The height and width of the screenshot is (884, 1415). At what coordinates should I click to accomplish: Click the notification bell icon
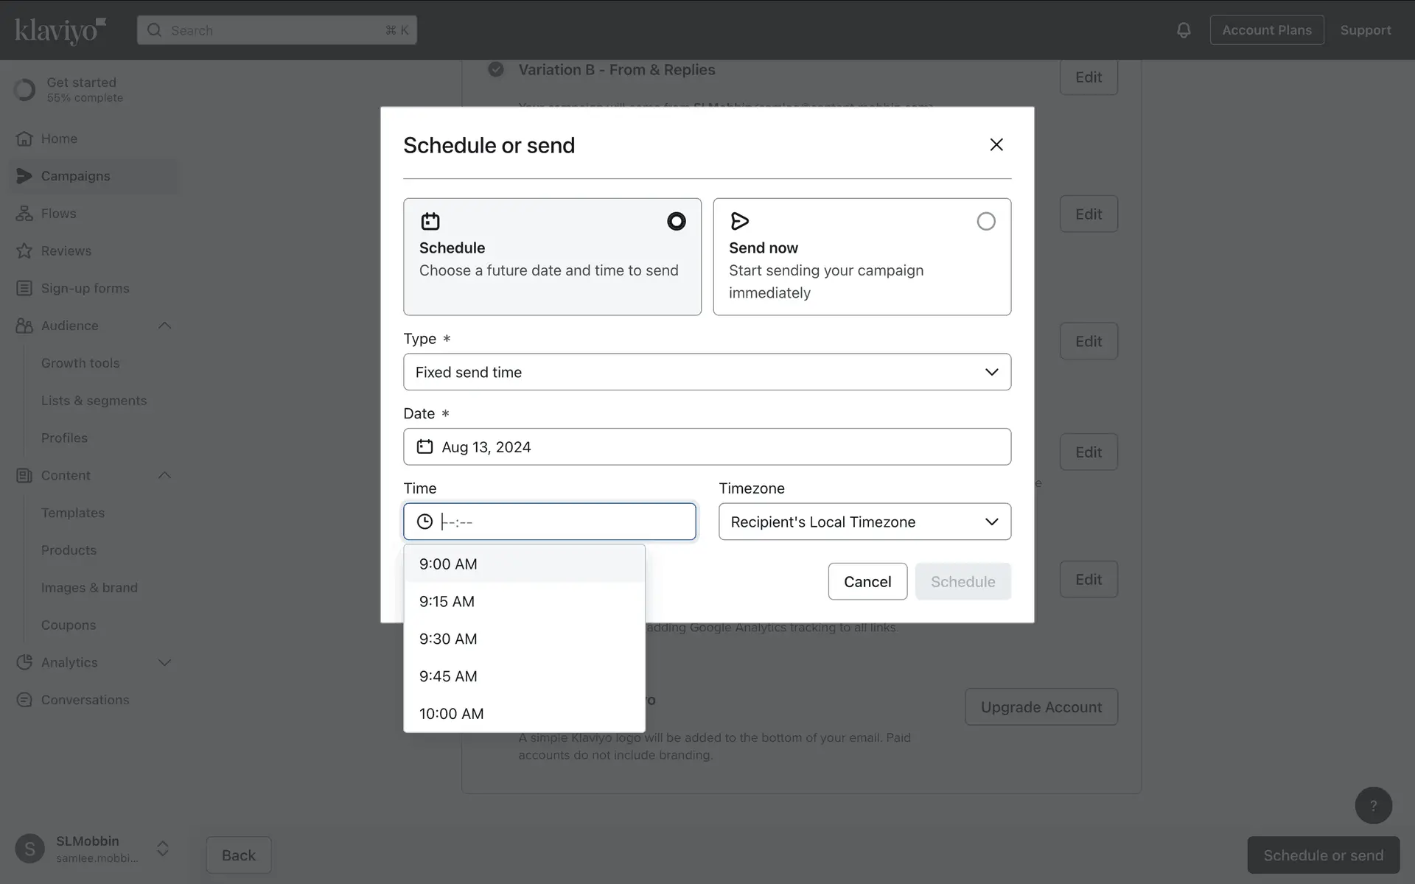pyautogui.click(x=1184, y=30)
